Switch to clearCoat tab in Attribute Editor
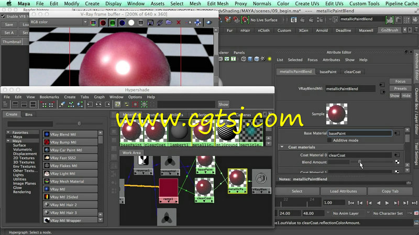 tap(352, 72)
